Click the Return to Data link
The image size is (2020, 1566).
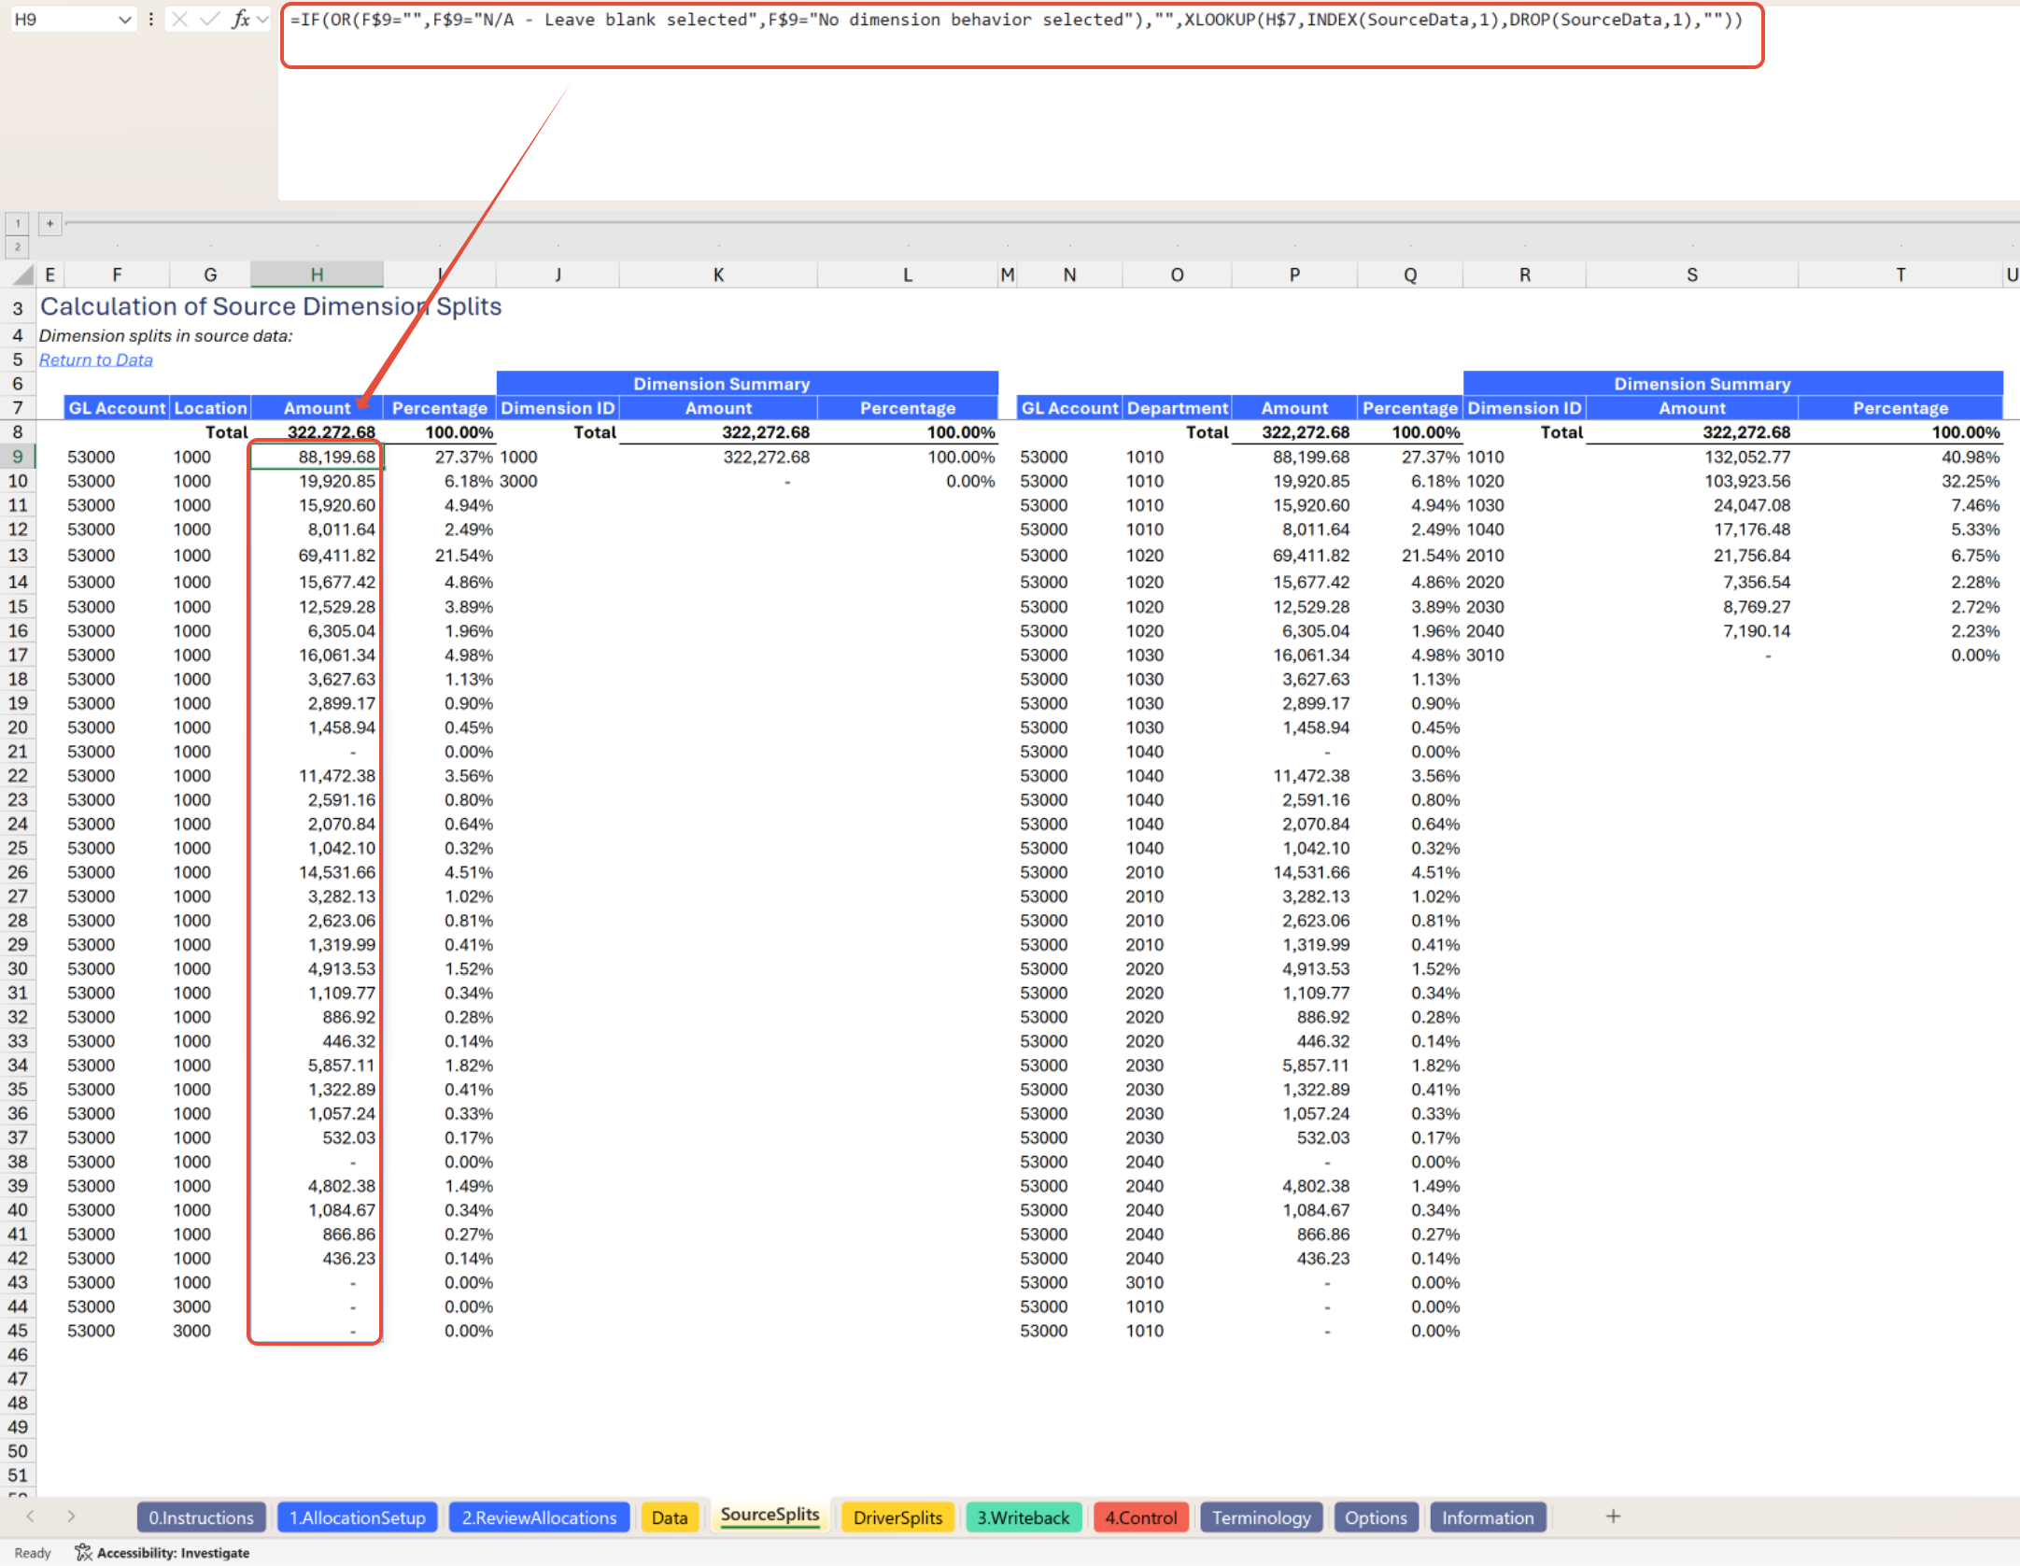point(95,360)
